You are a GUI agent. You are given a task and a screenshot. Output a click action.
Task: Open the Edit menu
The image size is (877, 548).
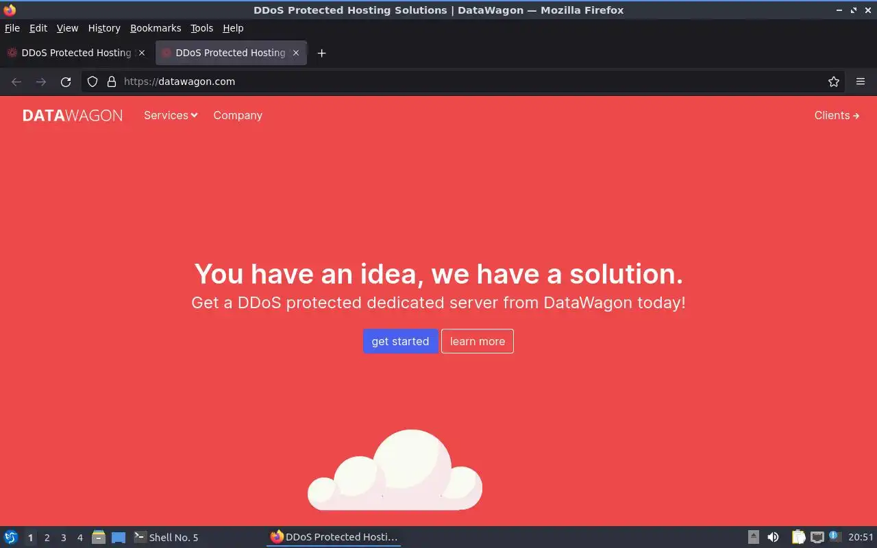click(38, 28)
